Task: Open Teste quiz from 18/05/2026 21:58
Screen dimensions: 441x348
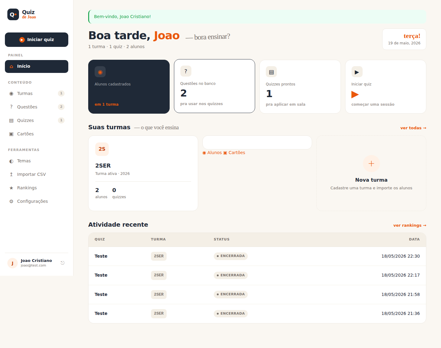Action: tap(101, 294)
